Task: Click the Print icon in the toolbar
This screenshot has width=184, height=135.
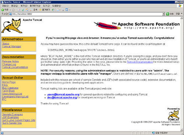Action: 63,10
